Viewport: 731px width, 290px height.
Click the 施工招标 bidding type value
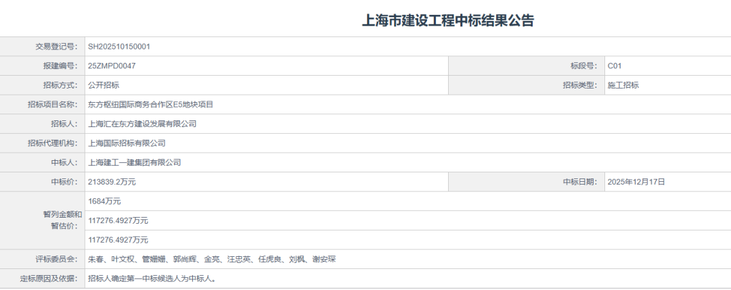623,85
